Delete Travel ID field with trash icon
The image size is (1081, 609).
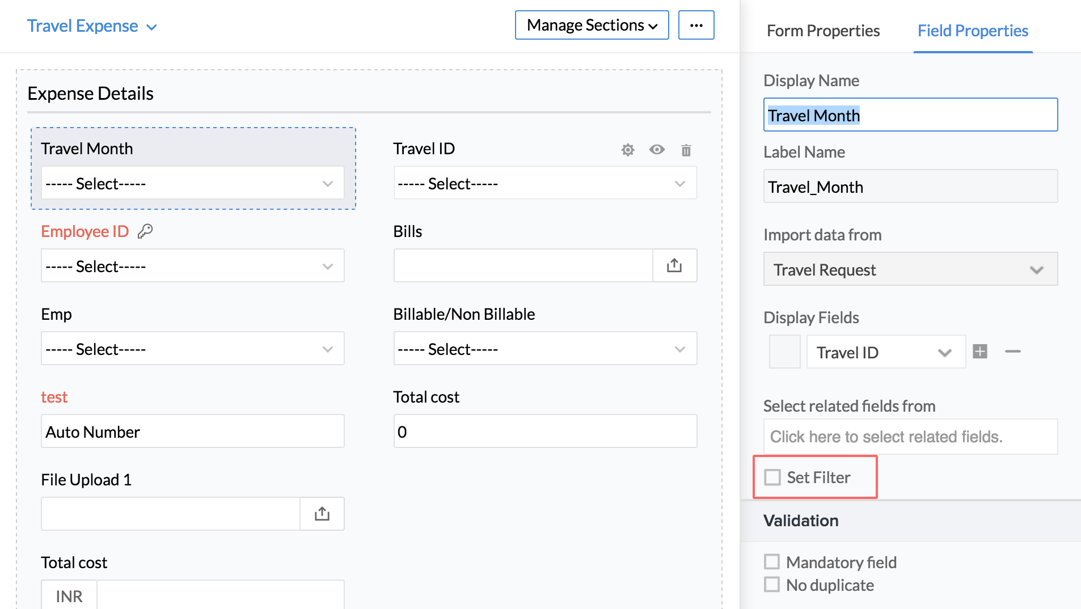coord(686,150)
